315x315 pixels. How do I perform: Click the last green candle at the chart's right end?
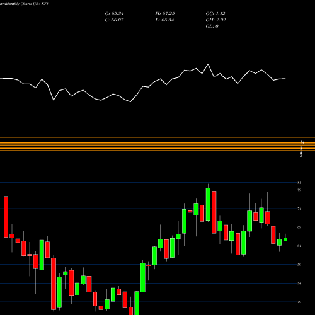(x=285, y=239)
